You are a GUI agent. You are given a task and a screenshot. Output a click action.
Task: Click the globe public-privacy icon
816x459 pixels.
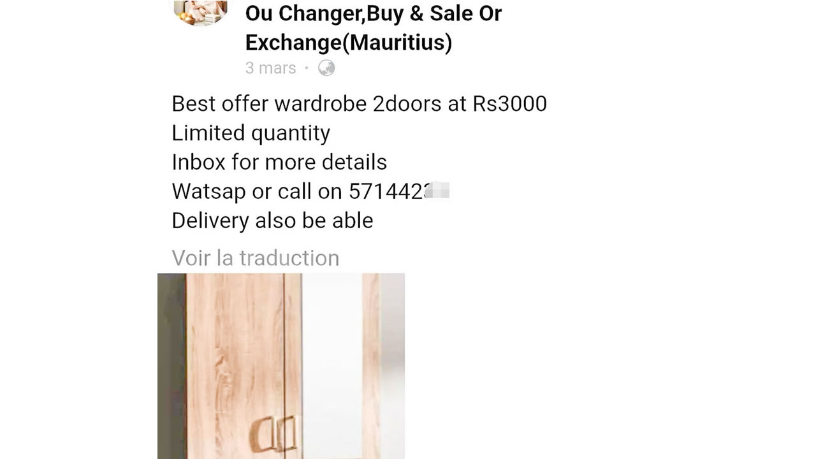(326, 68)
